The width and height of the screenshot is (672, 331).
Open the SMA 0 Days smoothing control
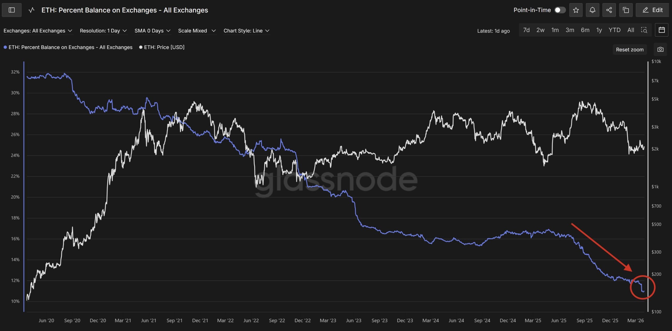(153, 30)
